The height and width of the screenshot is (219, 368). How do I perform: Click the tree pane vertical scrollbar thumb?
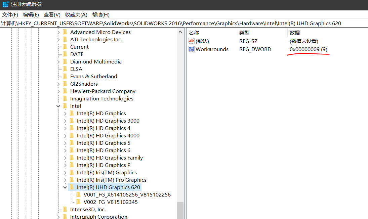pyautogui.click(x=180, y=210)
